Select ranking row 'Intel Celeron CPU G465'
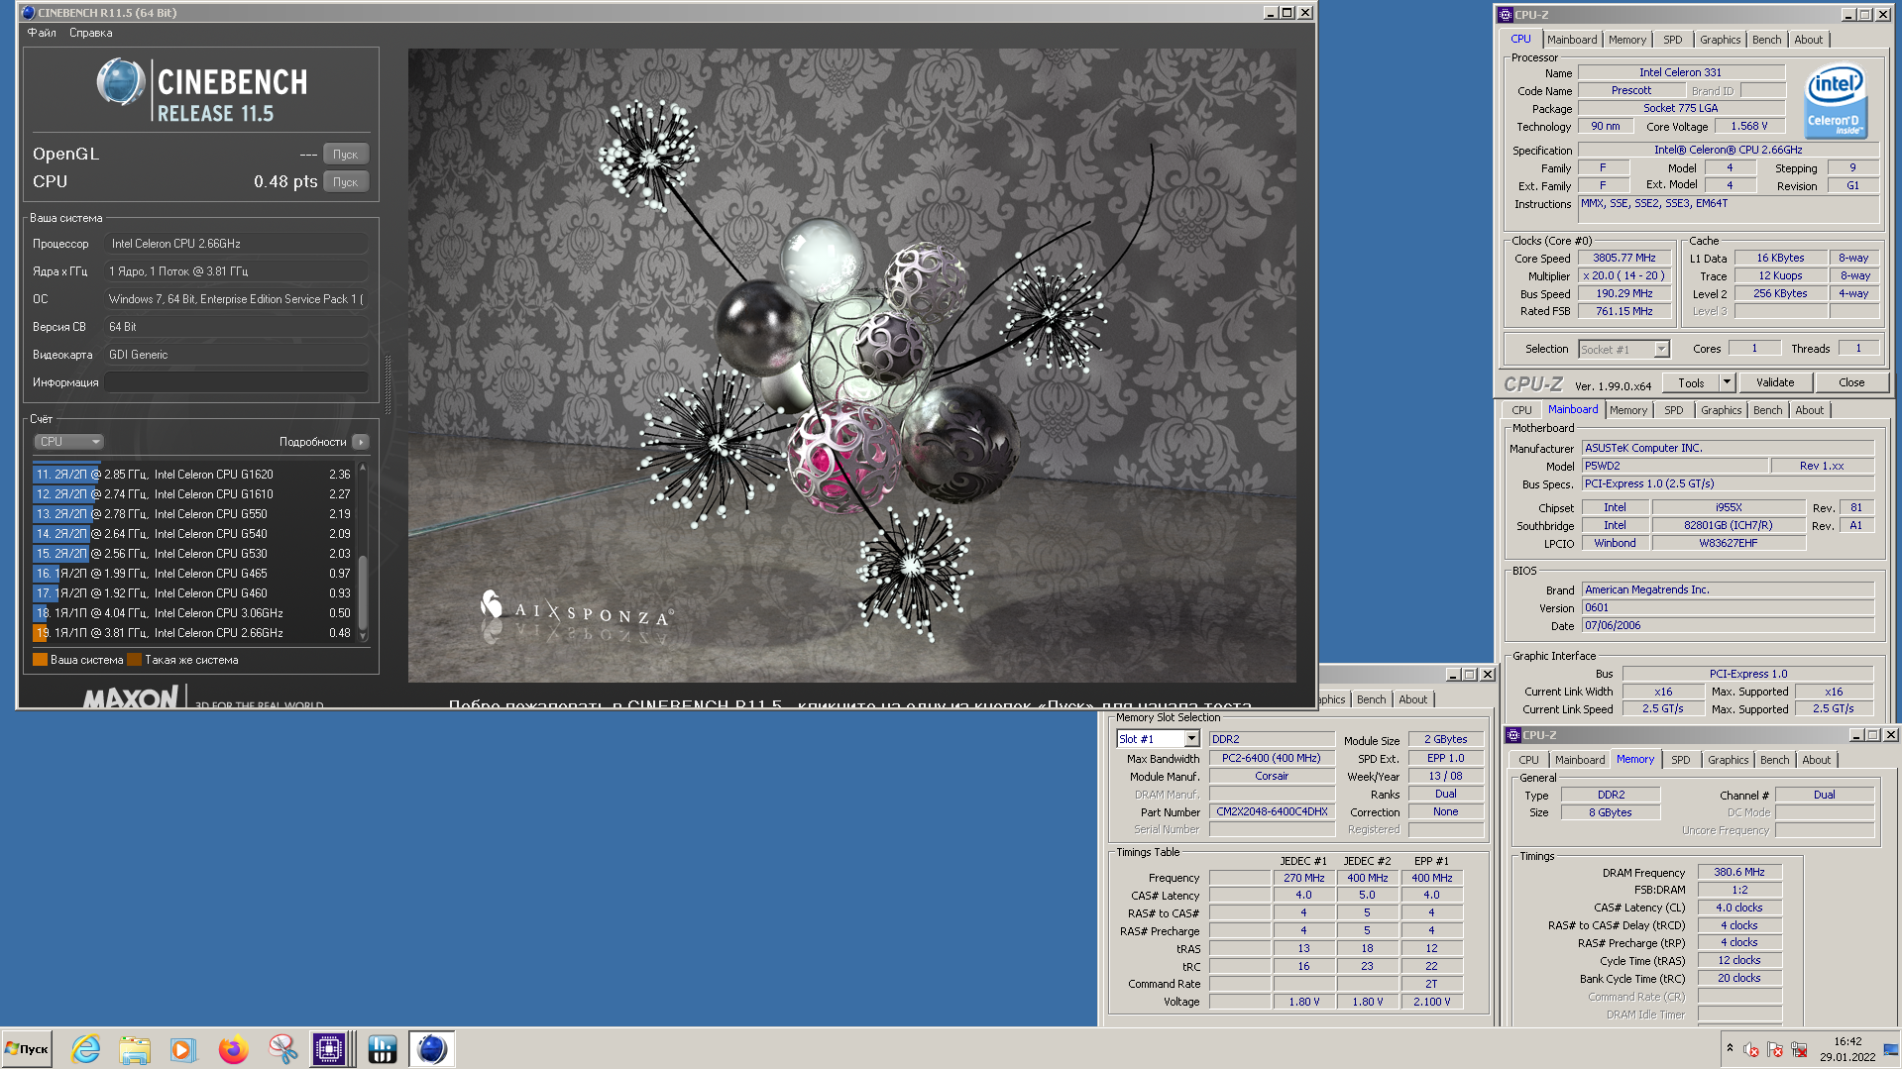1902x1069 pixels. pyautogui.click(x=195, y=574)
